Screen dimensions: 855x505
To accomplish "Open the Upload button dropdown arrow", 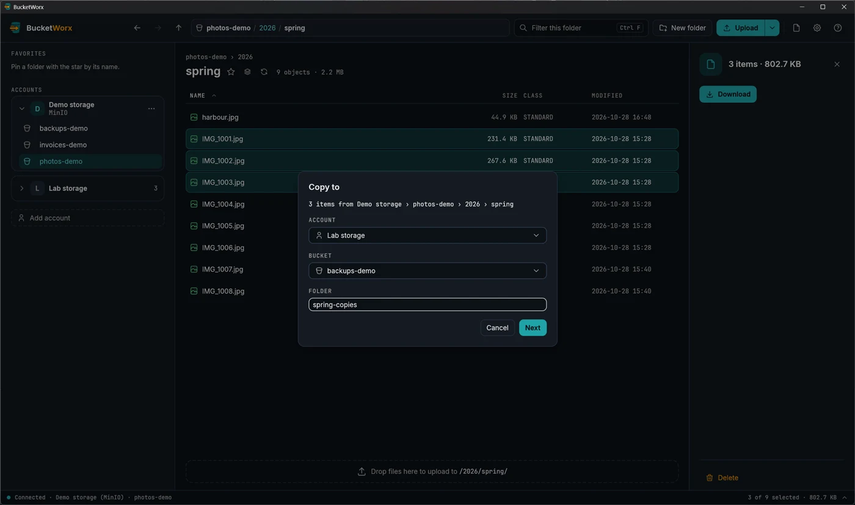I will (x=772, y=28).
